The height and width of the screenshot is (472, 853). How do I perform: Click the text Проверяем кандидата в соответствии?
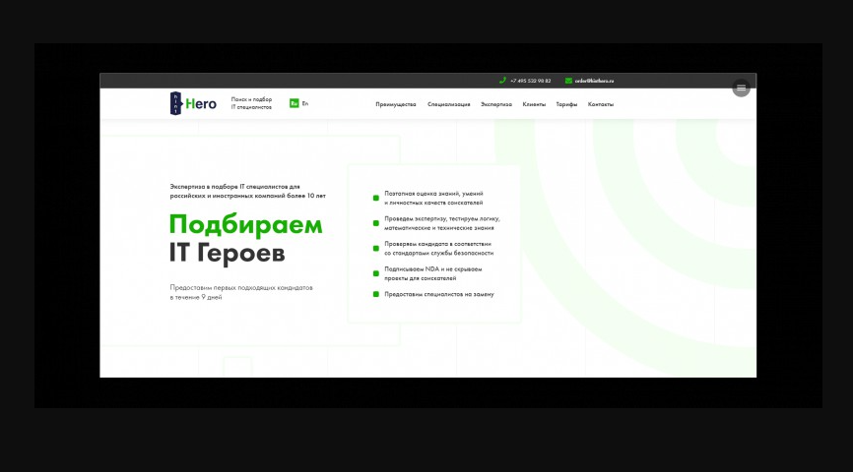tap(438, 244)
